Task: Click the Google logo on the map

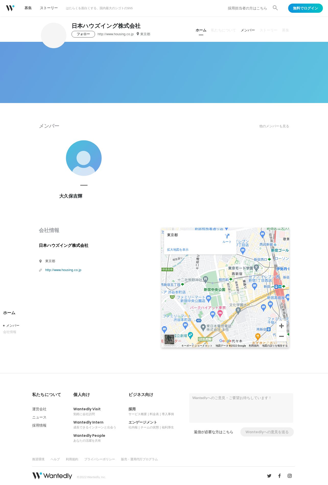Action: click(x=225, y=341)
